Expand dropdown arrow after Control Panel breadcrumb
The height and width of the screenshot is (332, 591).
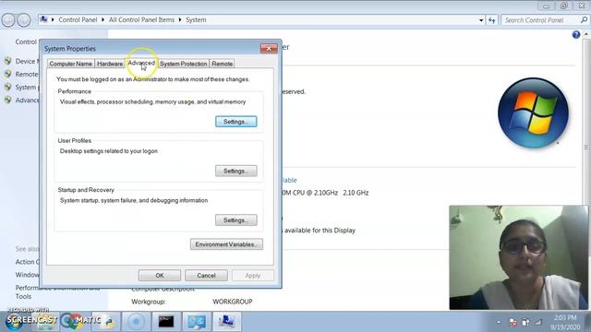point(103,19)
